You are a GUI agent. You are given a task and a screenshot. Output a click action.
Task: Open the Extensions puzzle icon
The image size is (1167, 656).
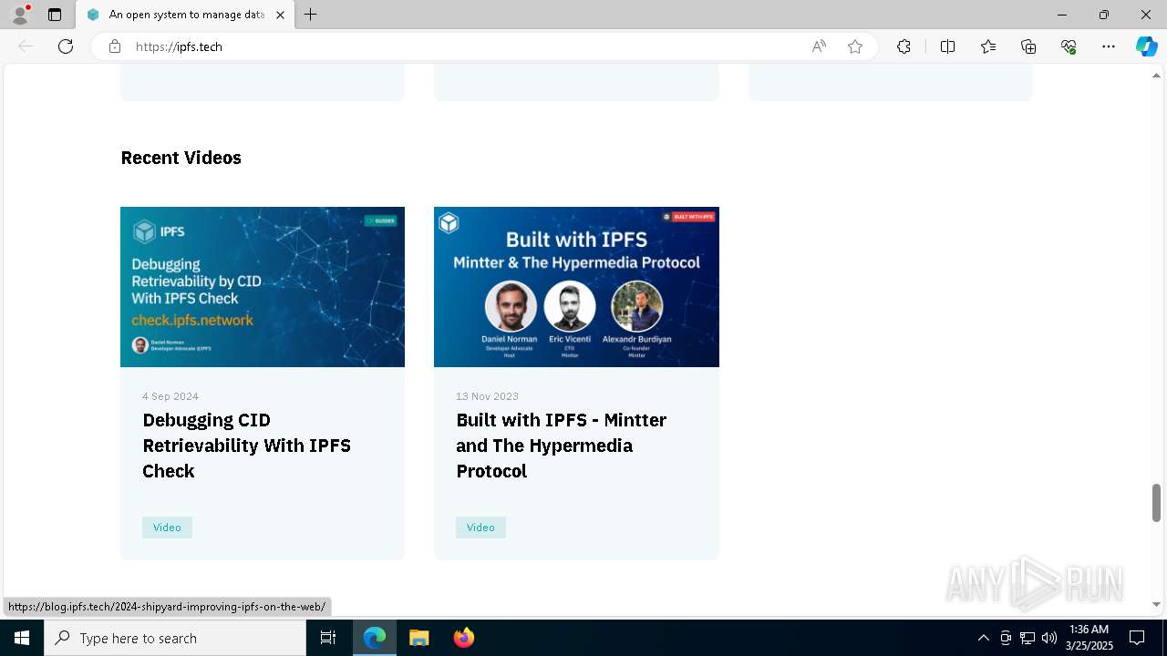(904, 46)
